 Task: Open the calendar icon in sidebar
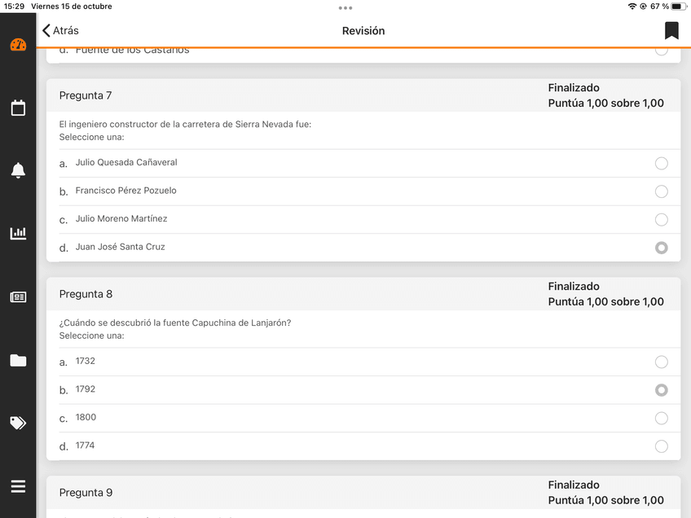click(x=18, y=108)
